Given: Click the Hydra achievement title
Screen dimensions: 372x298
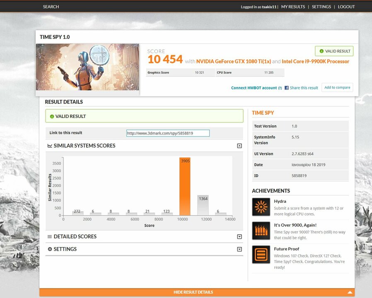Looking at the screenshot, I should pos(280,201).
